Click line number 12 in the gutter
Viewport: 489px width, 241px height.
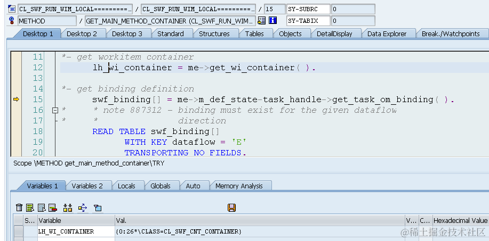37,68
